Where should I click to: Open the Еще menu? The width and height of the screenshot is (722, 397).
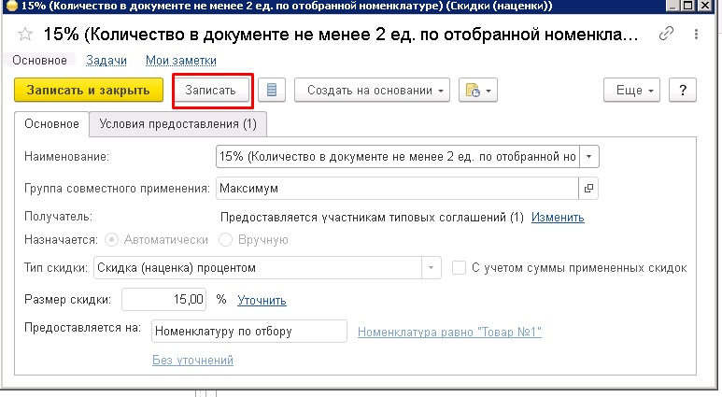tap(631, 90)
